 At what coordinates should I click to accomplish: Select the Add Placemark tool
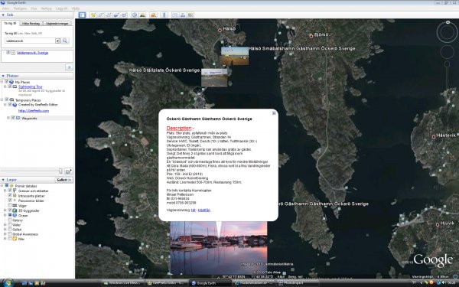coord(93,15)
